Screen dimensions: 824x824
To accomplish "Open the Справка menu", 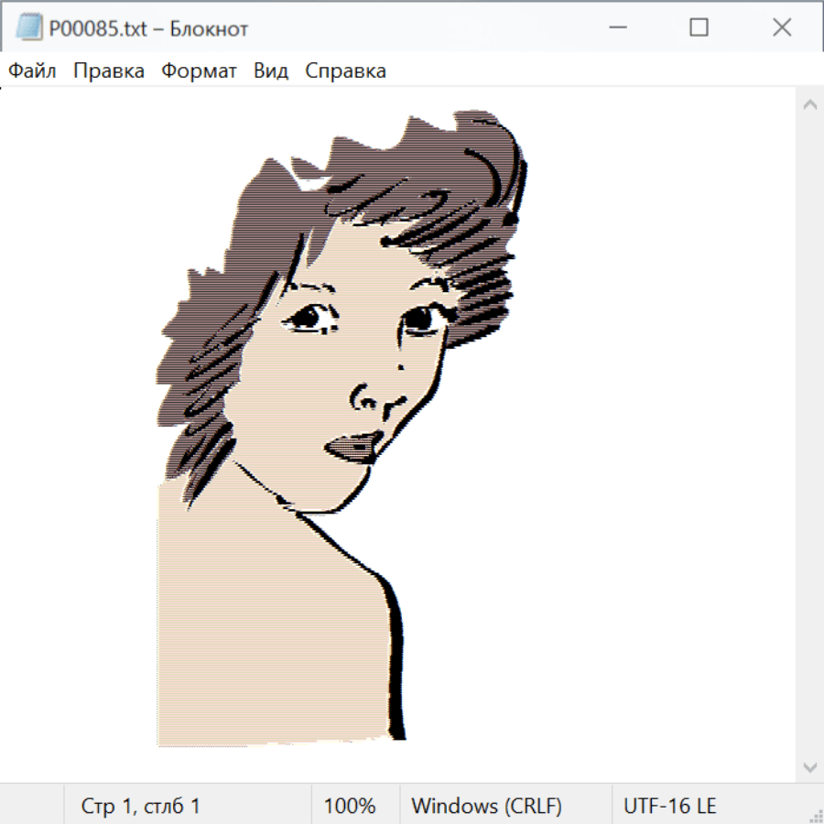I will point(345,71).
